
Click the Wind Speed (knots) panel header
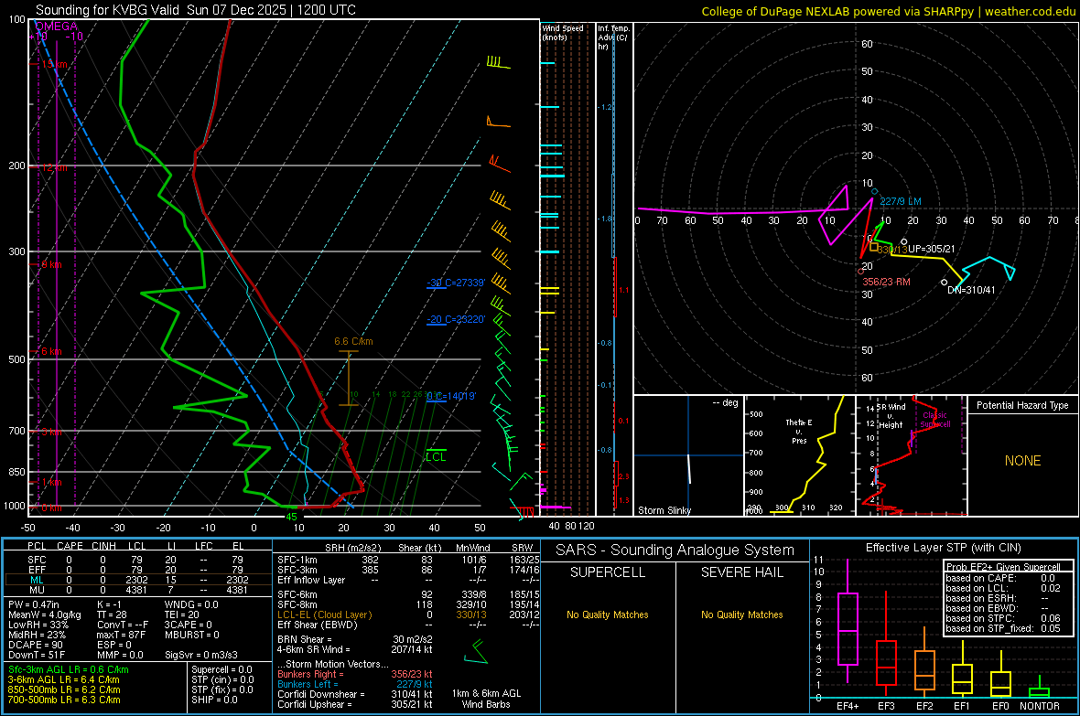563,32
